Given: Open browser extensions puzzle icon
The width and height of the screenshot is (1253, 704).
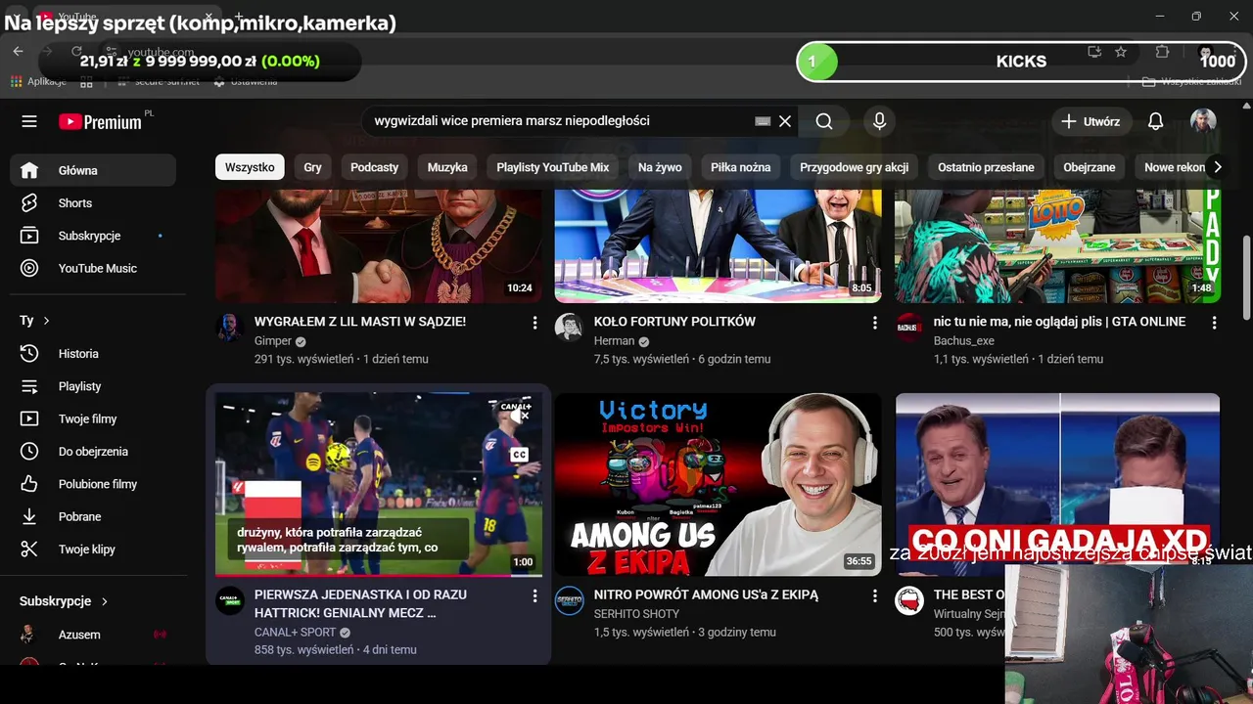Looking at the screenshot, I should tap(1162, 52).
